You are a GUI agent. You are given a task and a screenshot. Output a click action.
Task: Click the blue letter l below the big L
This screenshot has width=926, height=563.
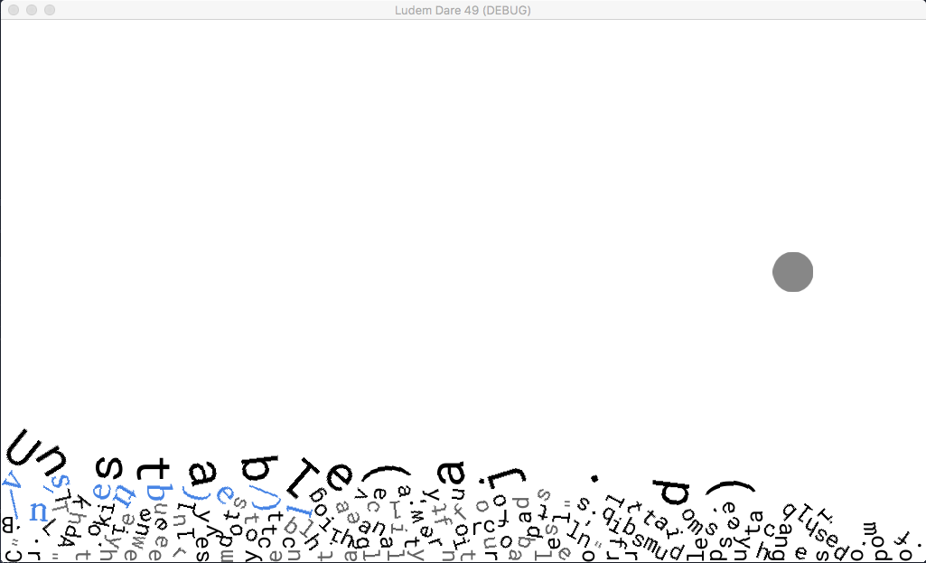[298, 510]
